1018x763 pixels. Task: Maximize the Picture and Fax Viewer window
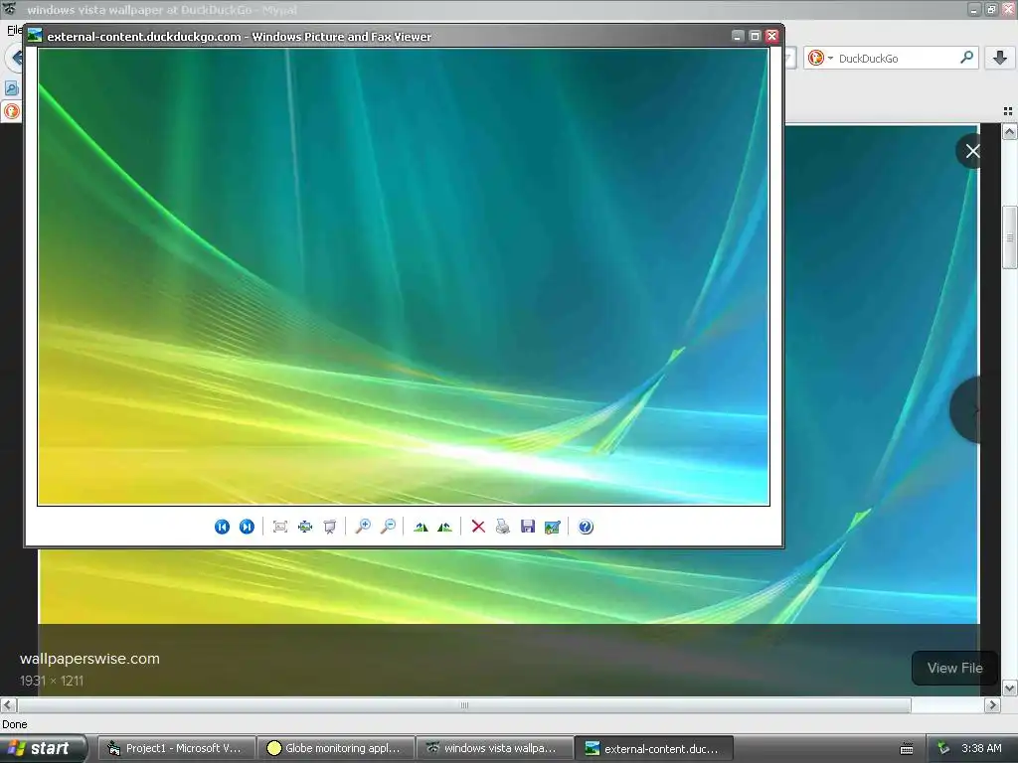pos(755,37)
